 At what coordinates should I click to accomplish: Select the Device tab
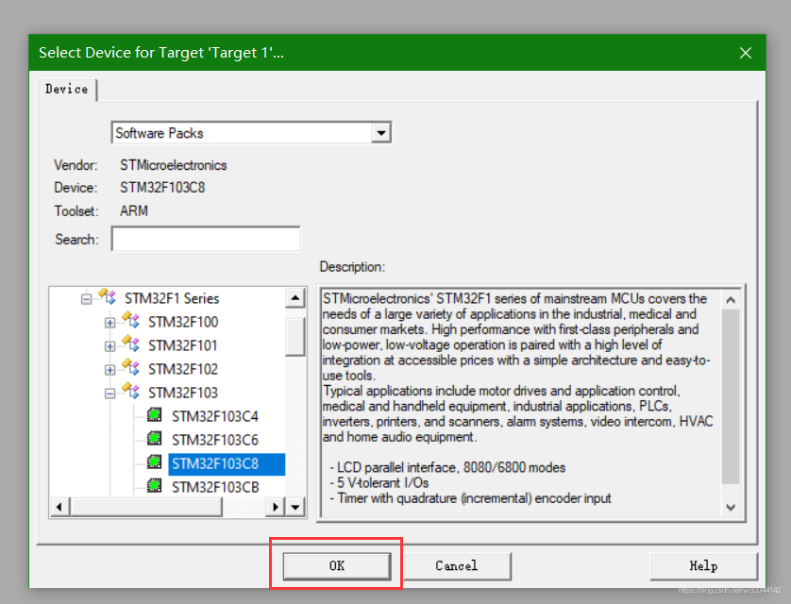(67, 90)
